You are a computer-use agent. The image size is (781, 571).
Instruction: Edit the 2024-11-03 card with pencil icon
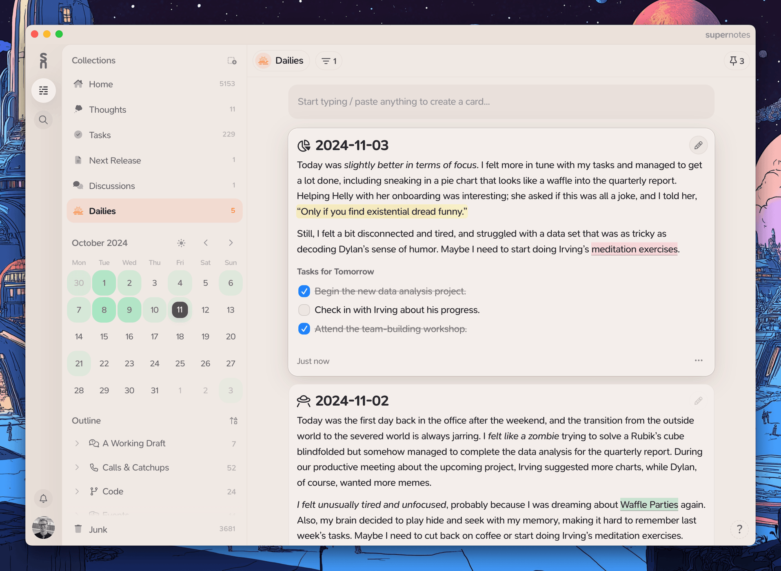pyautogui.click(x=698, y=145)
